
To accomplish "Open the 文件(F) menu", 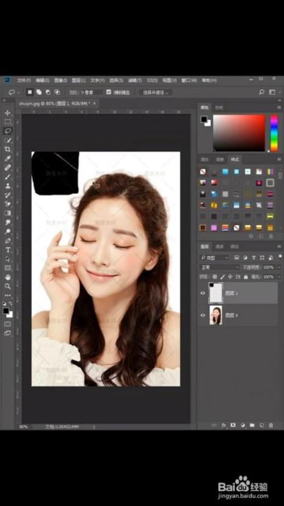I will pos(23,80).
